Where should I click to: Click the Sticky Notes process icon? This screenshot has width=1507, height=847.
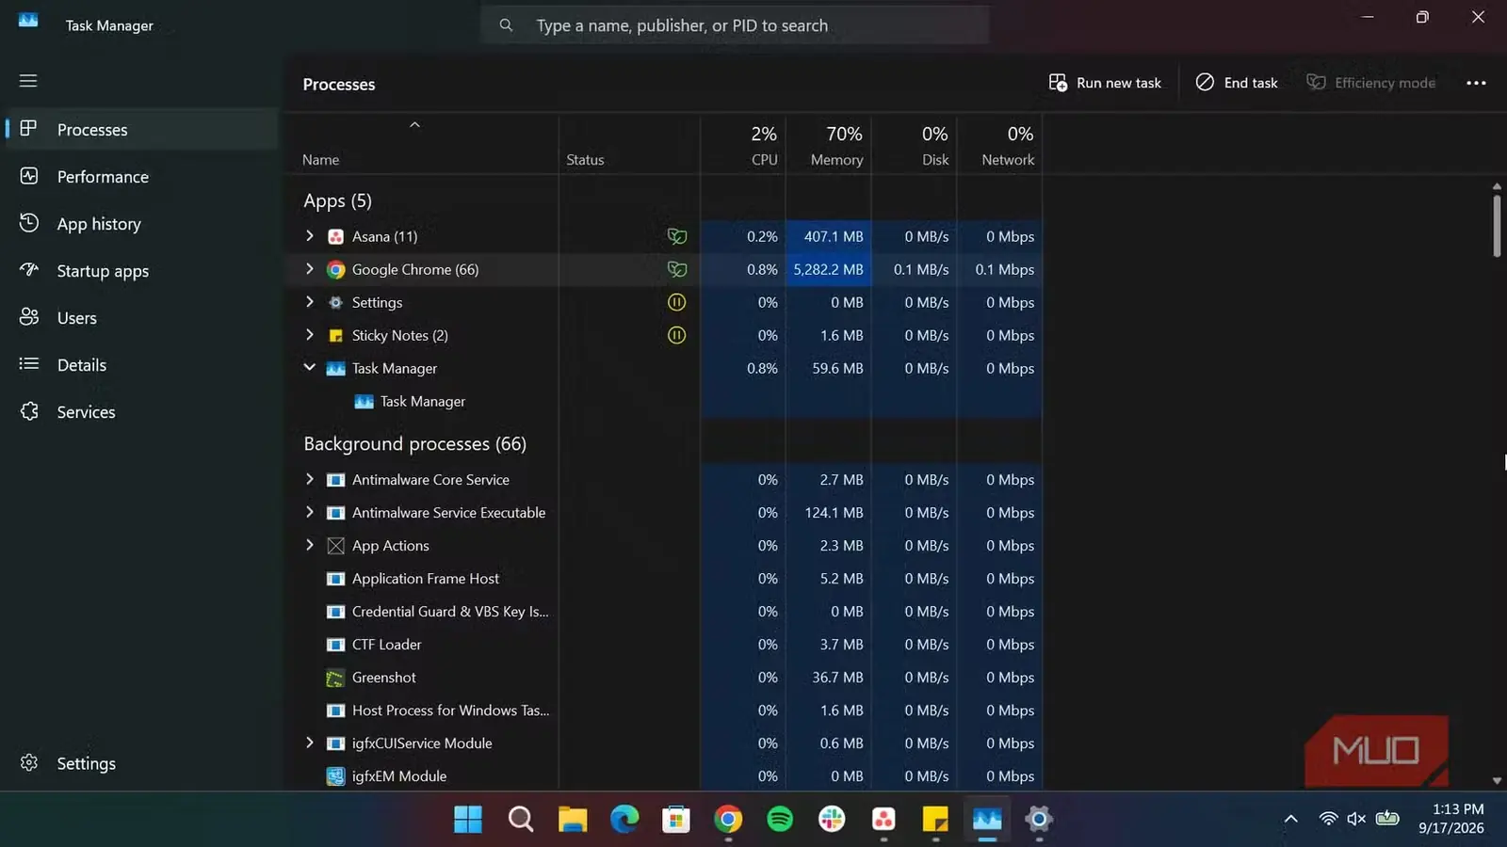click(x=335, y=335)
